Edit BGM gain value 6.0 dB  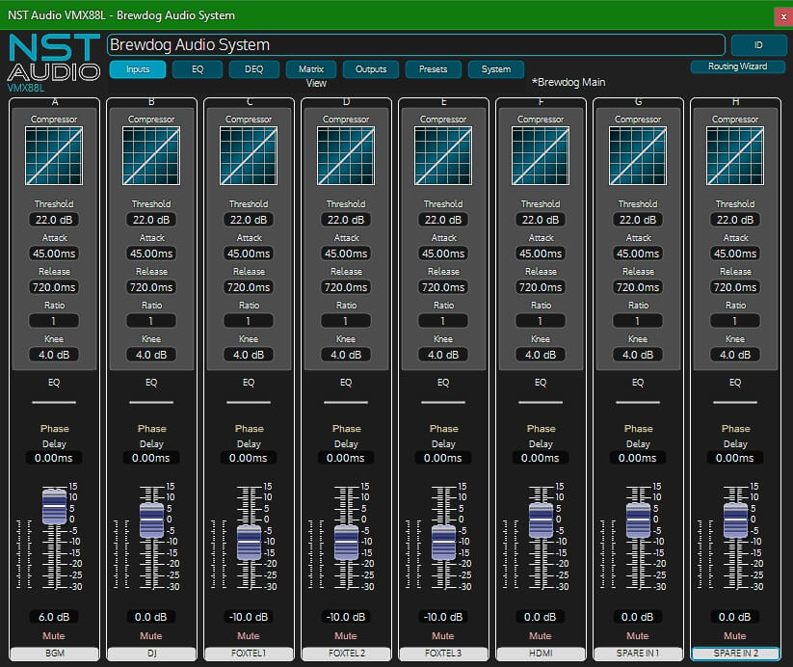[54, 617]
